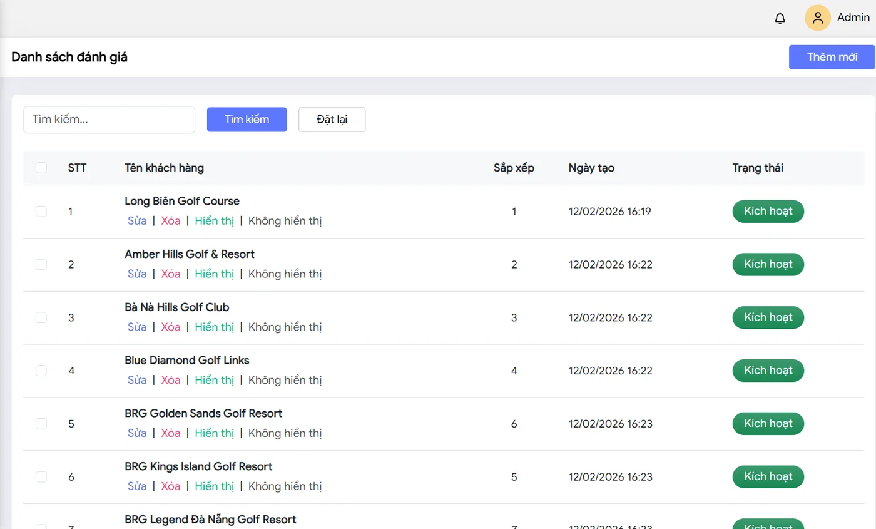Screen dimensions: 876x529
Task: Click Xóa for BRG Golden Sands Golf Resort
Action: [171, 433]
